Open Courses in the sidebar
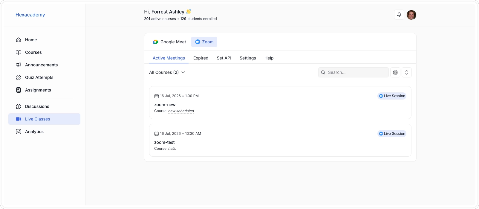Screen dimensions: 479x209 pyautogui.click(x=44, y=52)
